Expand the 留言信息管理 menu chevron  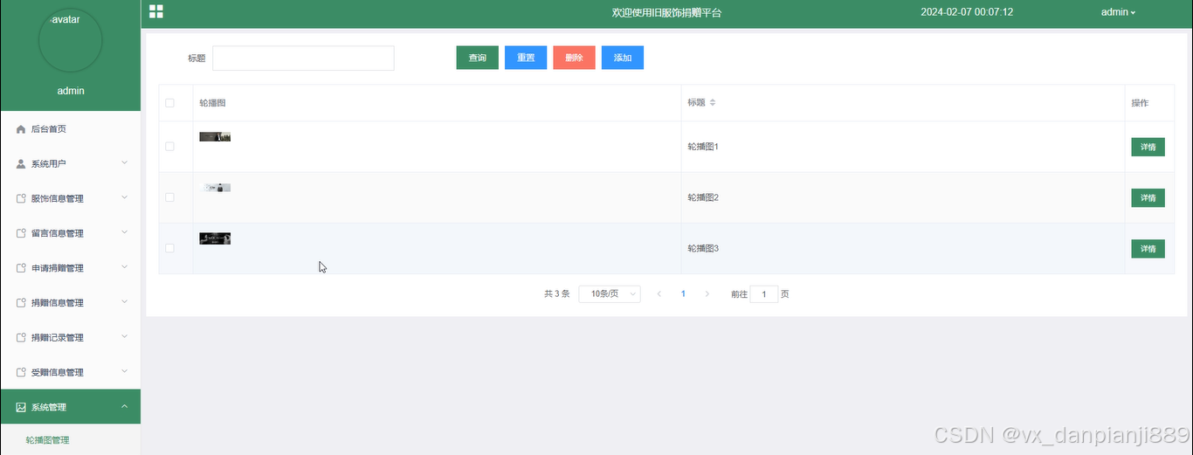125,232
